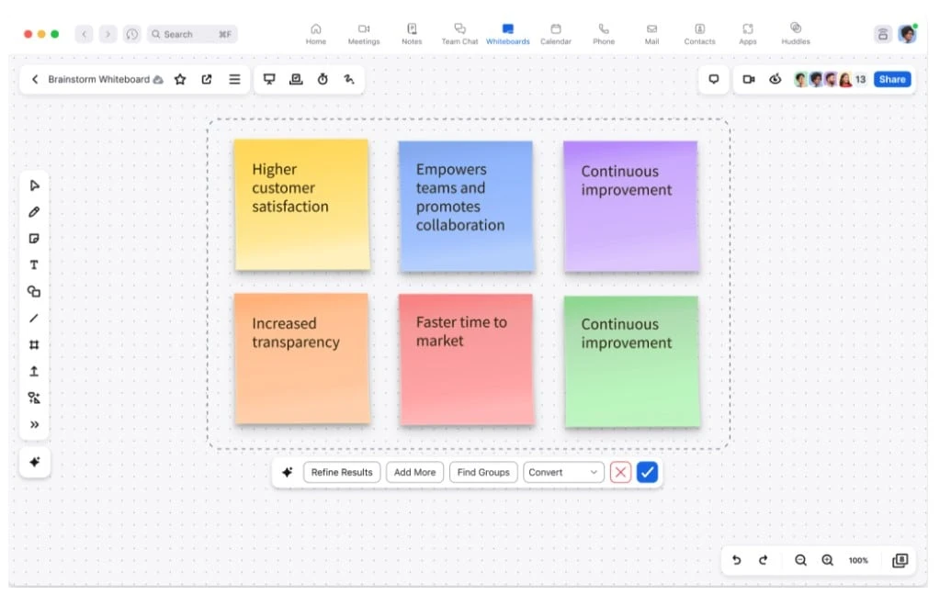Open the Huddles tab
This screenshot has width=940, height=606.
tap(796, 34)
